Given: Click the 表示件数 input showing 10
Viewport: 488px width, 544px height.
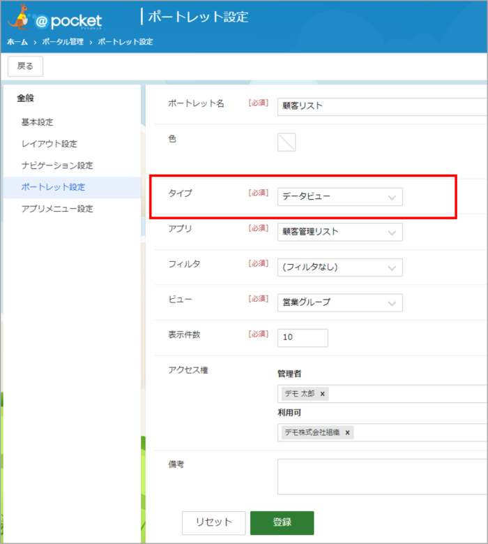Looking at the screenshot, I should coord(303,337).
